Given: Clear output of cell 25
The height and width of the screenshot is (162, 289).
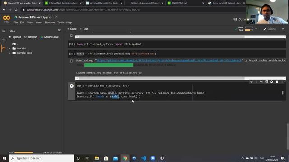Looking at the screenshot, I should [72, 61].
